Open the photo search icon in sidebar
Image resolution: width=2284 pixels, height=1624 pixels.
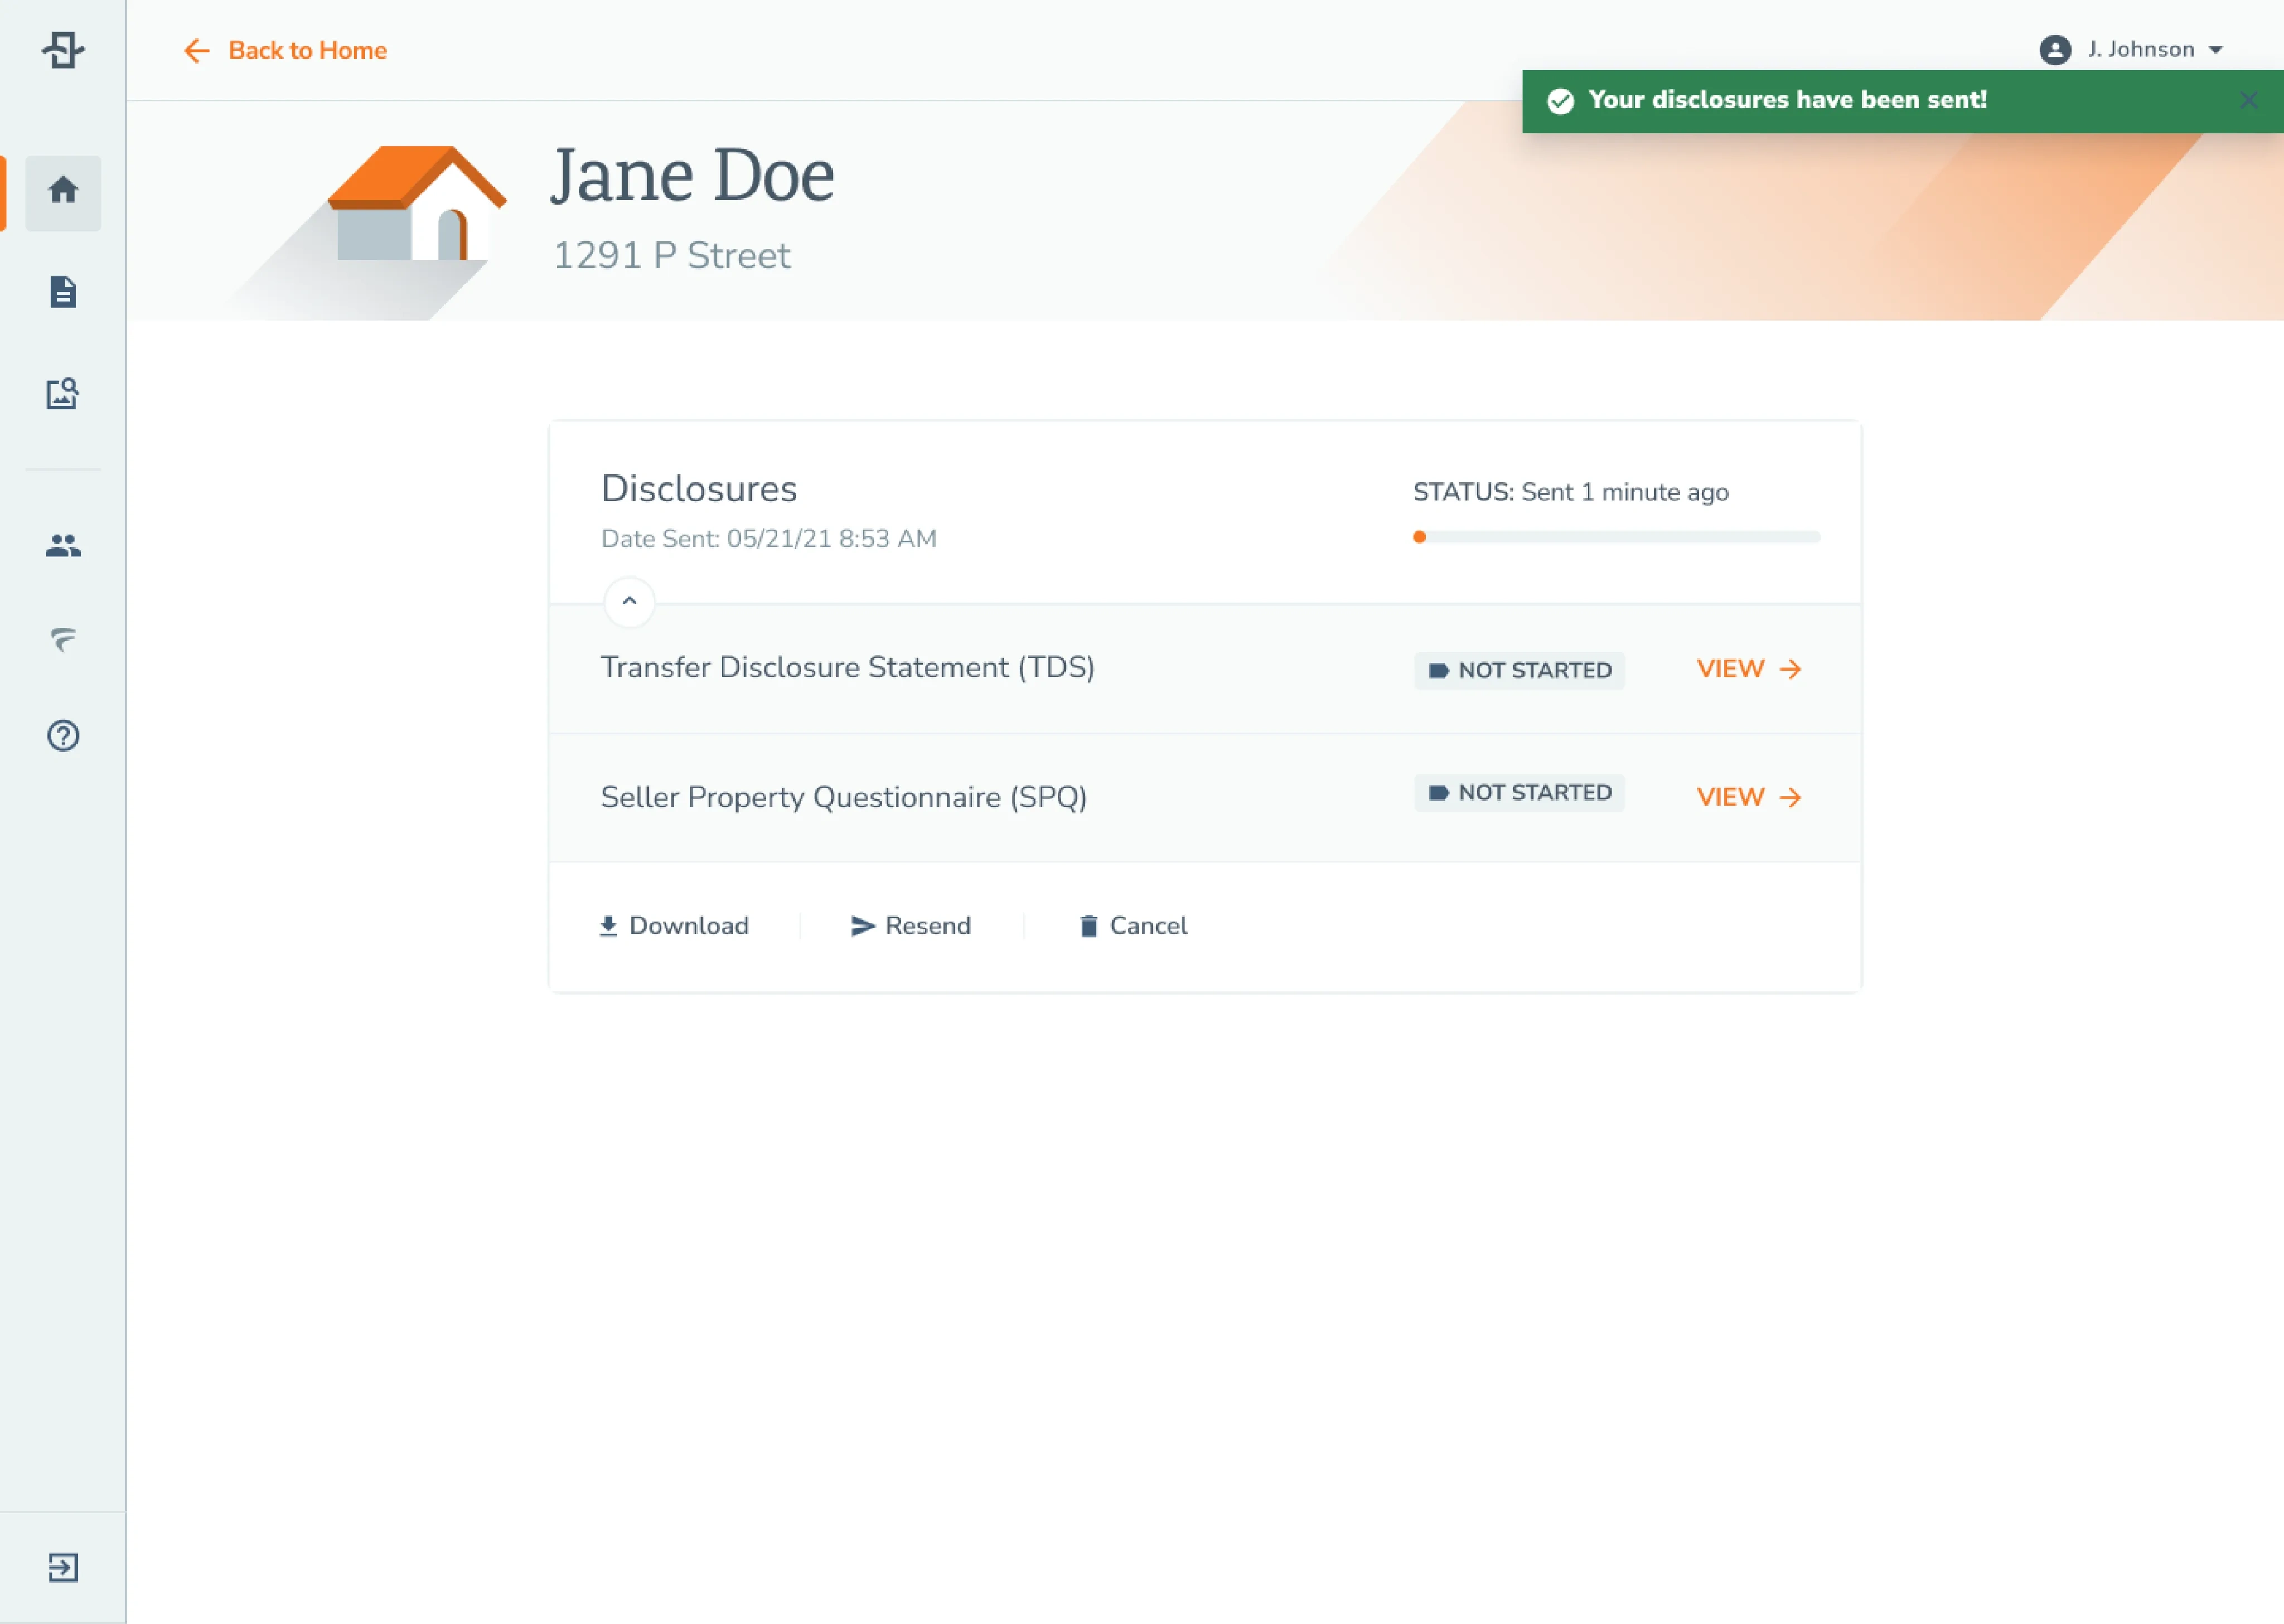[x=63, y=393]
